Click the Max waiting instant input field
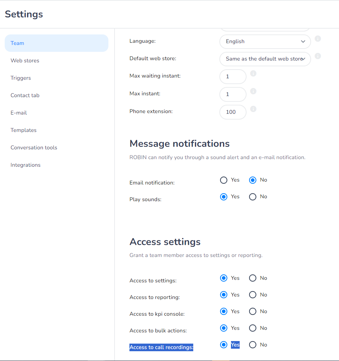The height and width of the screenshot is (361, 339). 233,77
